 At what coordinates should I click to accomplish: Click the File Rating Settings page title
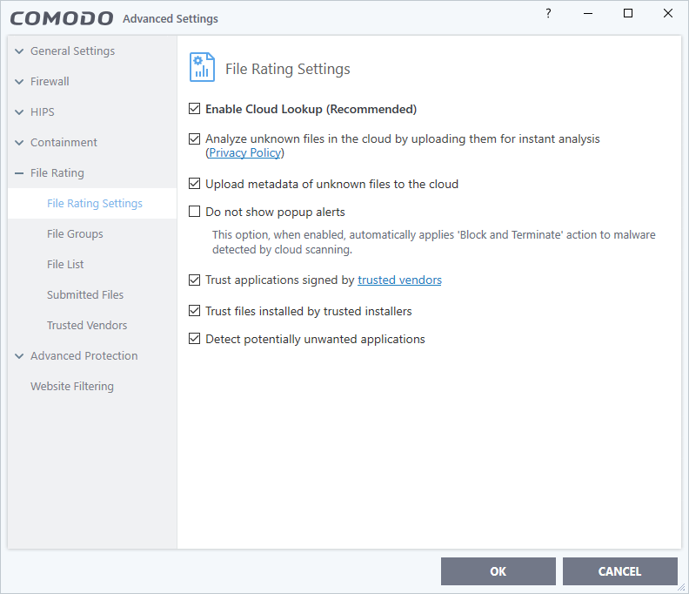(288, 69)
